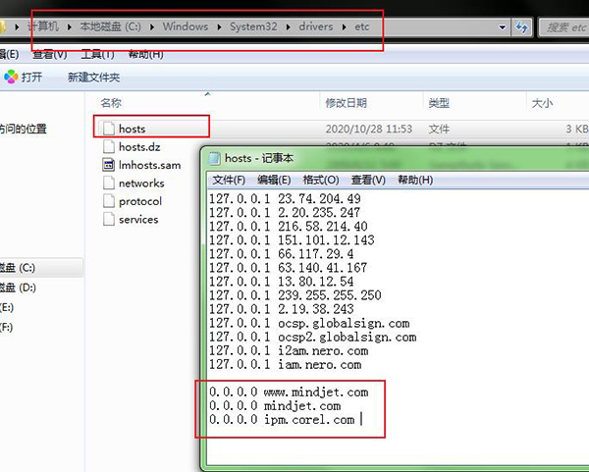Click line 0.0.0.0 ipm.corel.com
Image resolution: width=589 pixels, height=472 pixels.
(282, 420)
